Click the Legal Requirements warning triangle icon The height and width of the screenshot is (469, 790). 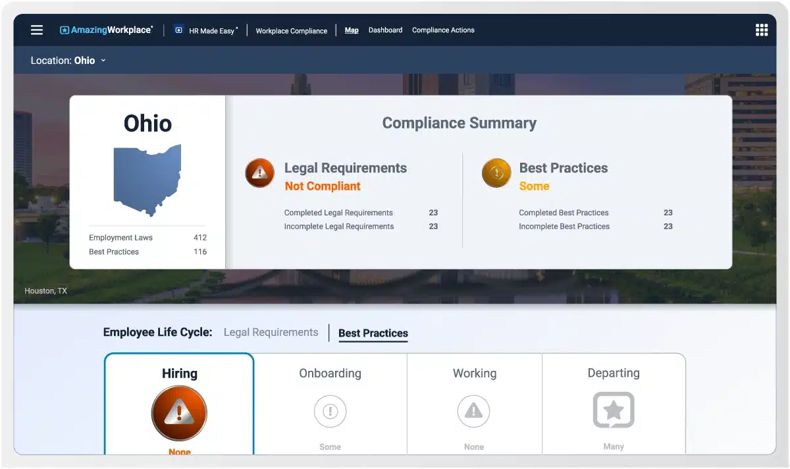[260, 173]
